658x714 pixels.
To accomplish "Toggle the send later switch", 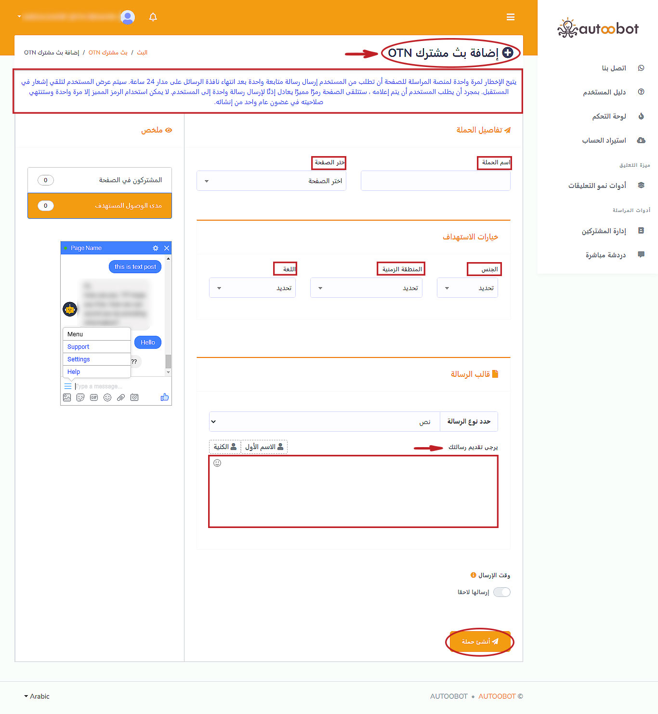I will 501,592.
